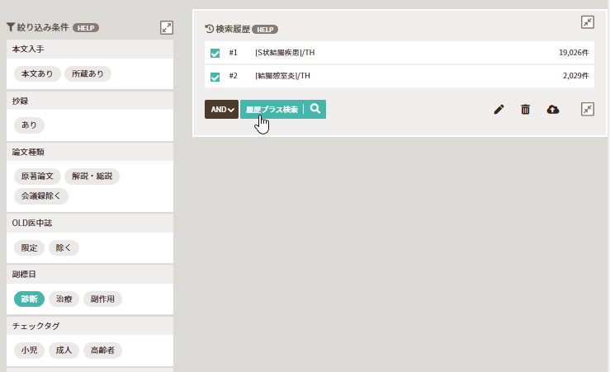Toggle the 小児 check tag
The height and width of the screenshot is (372, 610).
click(29, 351)
